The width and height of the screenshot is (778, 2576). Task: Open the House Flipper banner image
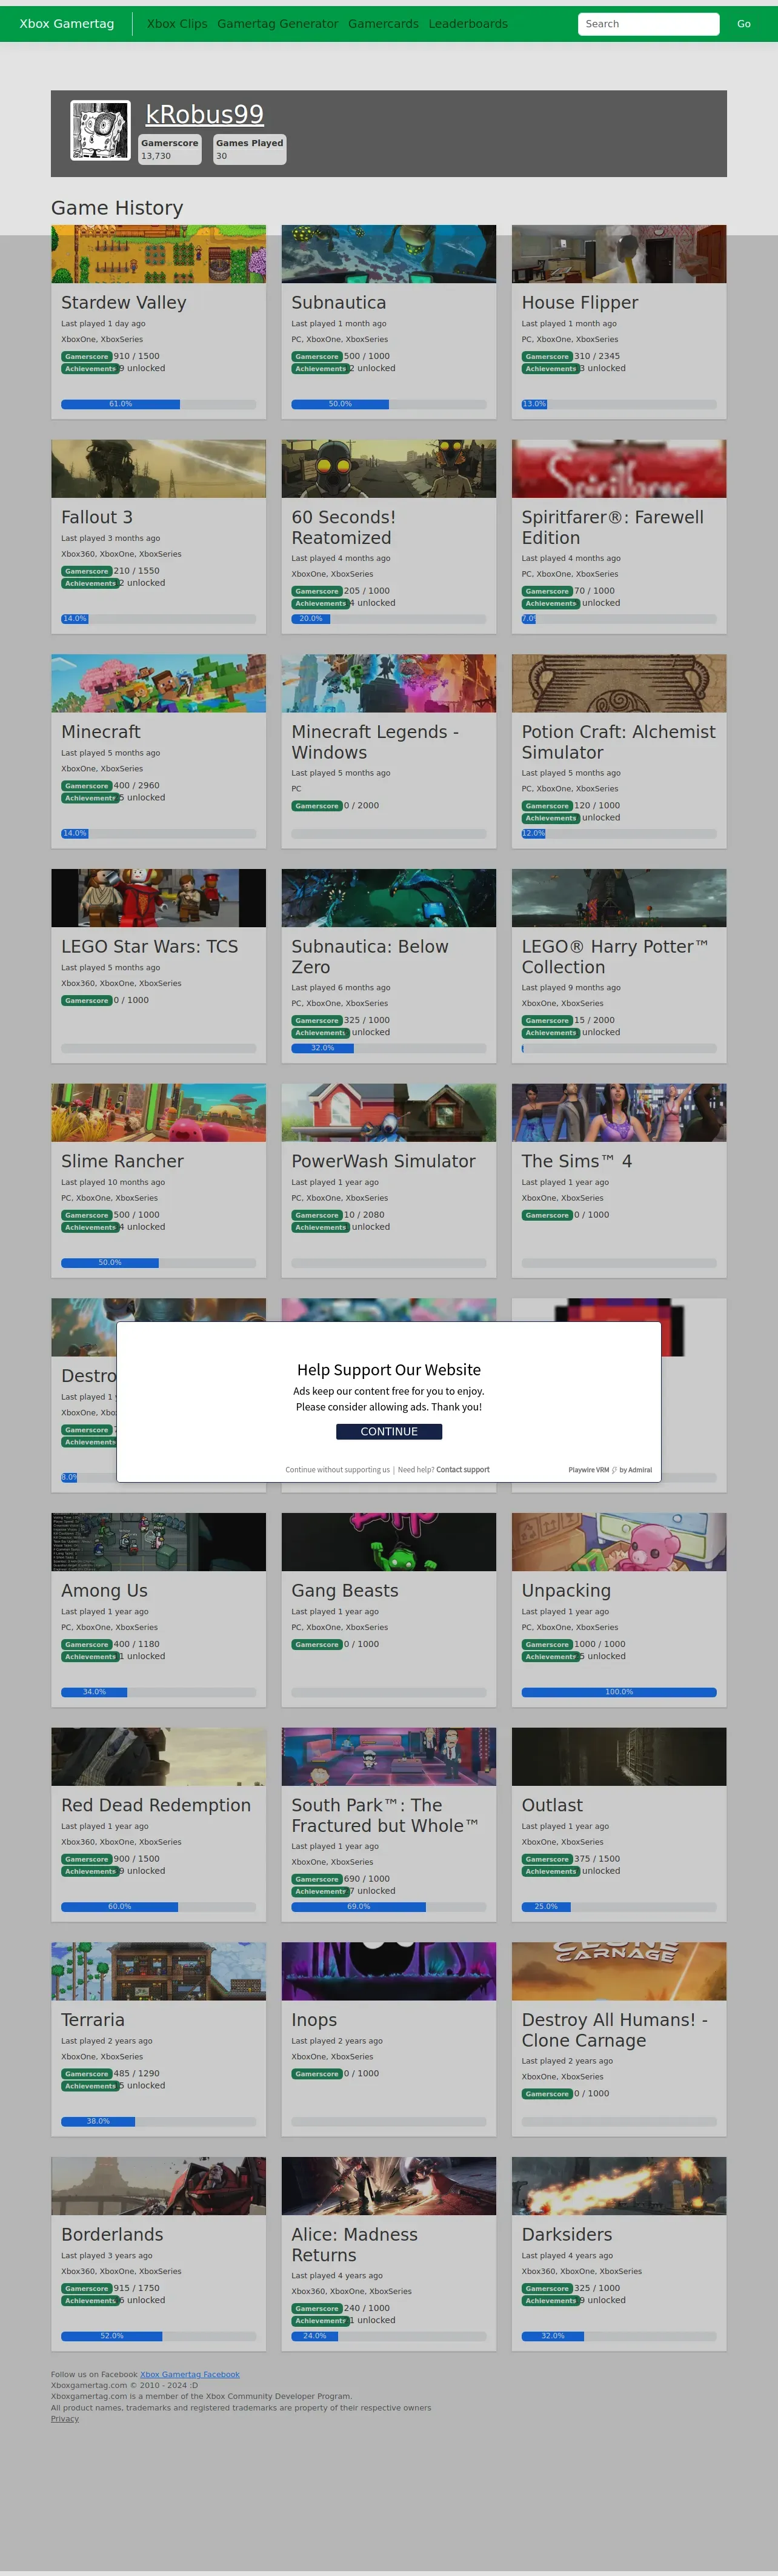[x=619, y=254]
